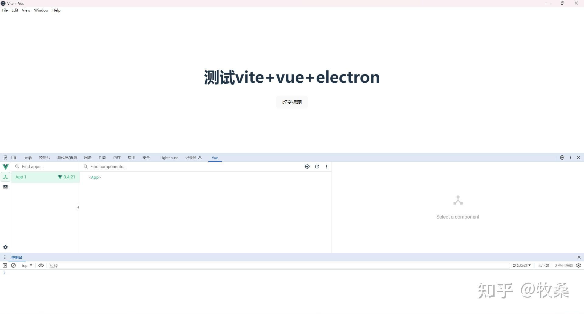Viewport: 584px width, 314px height.
Task: Refresh the Vue component tree
Action: 317,167
